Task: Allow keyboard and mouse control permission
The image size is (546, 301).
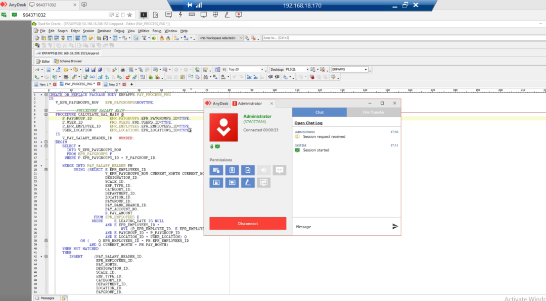Action: pos(216,170)
